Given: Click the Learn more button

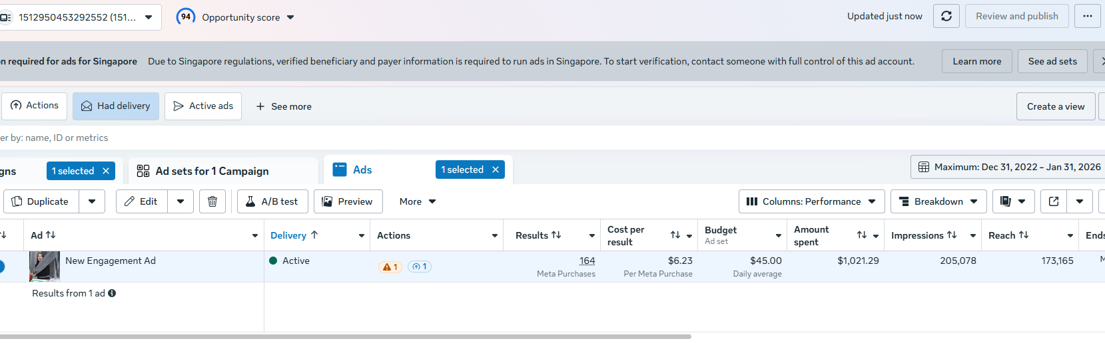Looking at the screenshot, I should 976,61.
